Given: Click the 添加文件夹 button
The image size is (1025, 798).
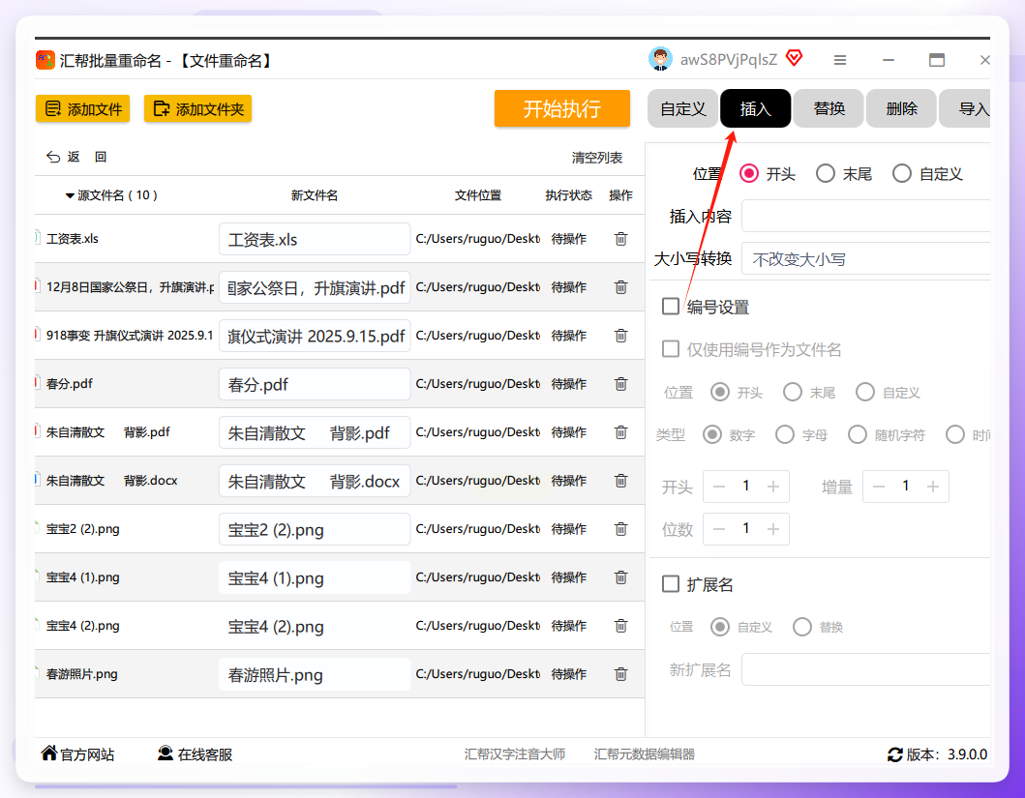Looking at the screenshot, I should (x=197, y=109).
